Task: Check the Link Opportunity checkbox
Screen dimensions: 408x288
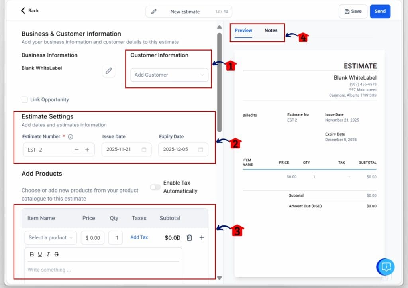Action: pos(25,100)
